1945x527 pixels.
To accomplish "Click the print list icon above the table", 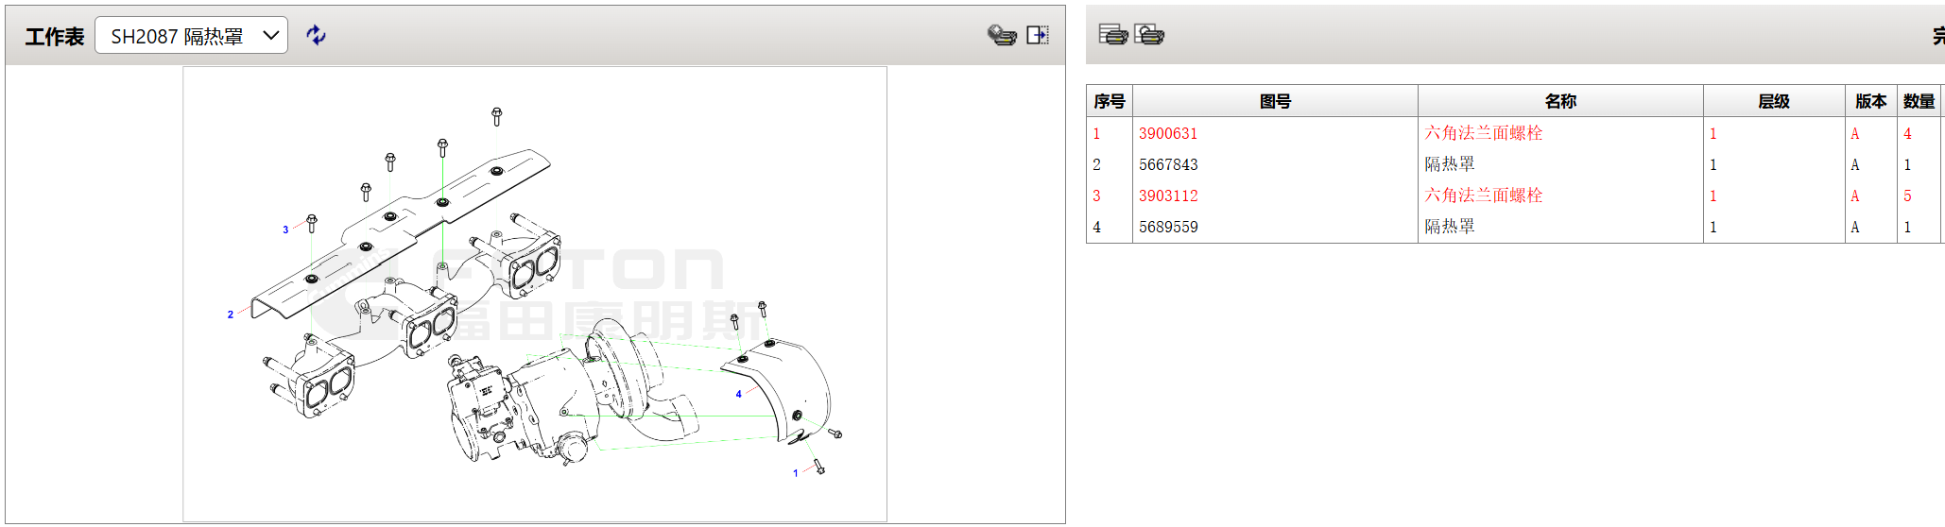I will (x=1113, y=35).
